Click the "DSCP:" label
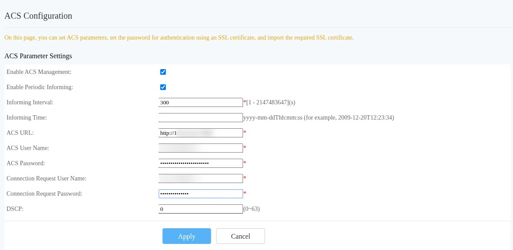This screenshot has height=250, width=513. point(15,209)
